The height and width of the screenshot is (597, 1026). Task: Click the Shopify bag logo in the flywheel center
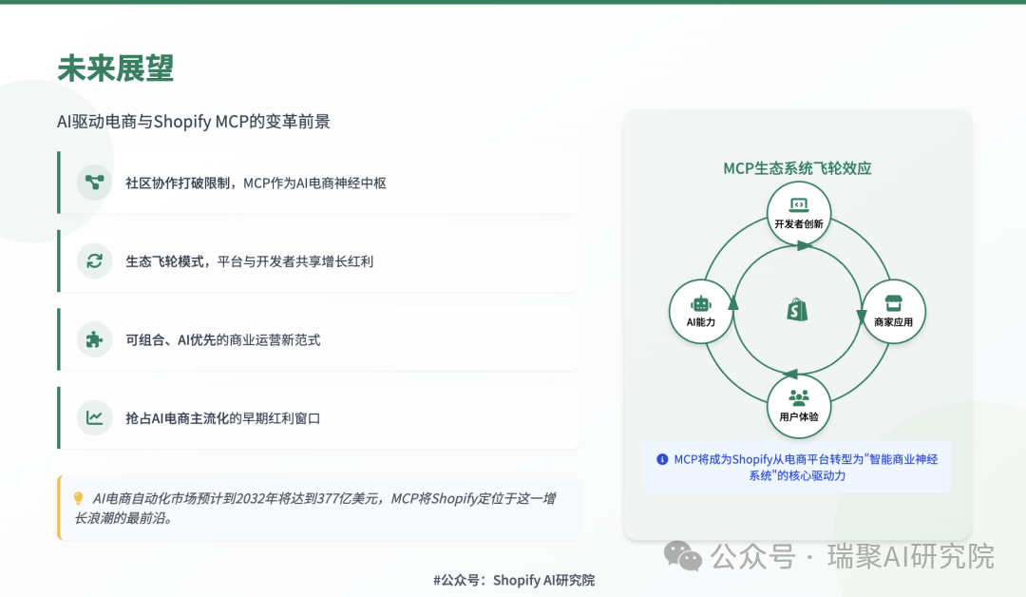click(797, 310)
